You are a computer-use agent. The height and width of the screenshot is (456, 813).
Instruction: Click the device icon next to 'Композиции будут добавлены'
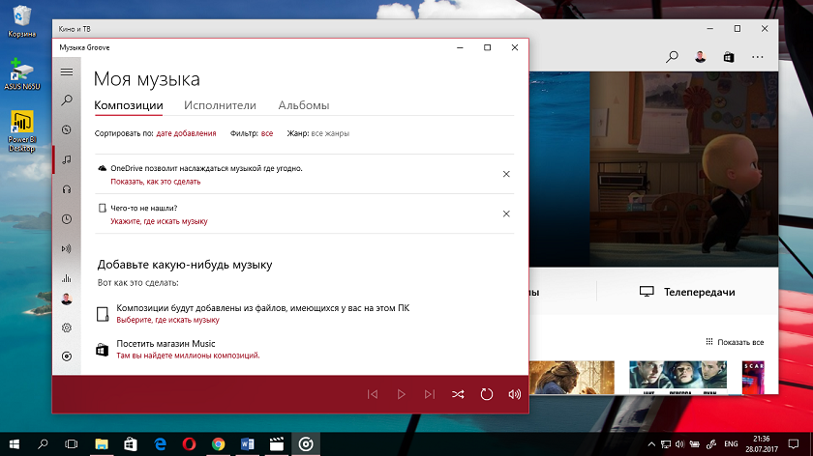coord(103,314)
